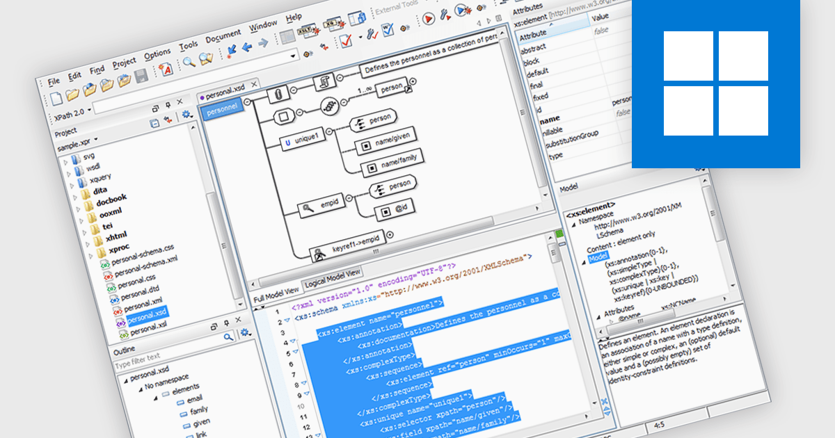Apply transformation with the play icon
Image resolution: width=835 pixels, height=438 pixels.
pos(428,19)
